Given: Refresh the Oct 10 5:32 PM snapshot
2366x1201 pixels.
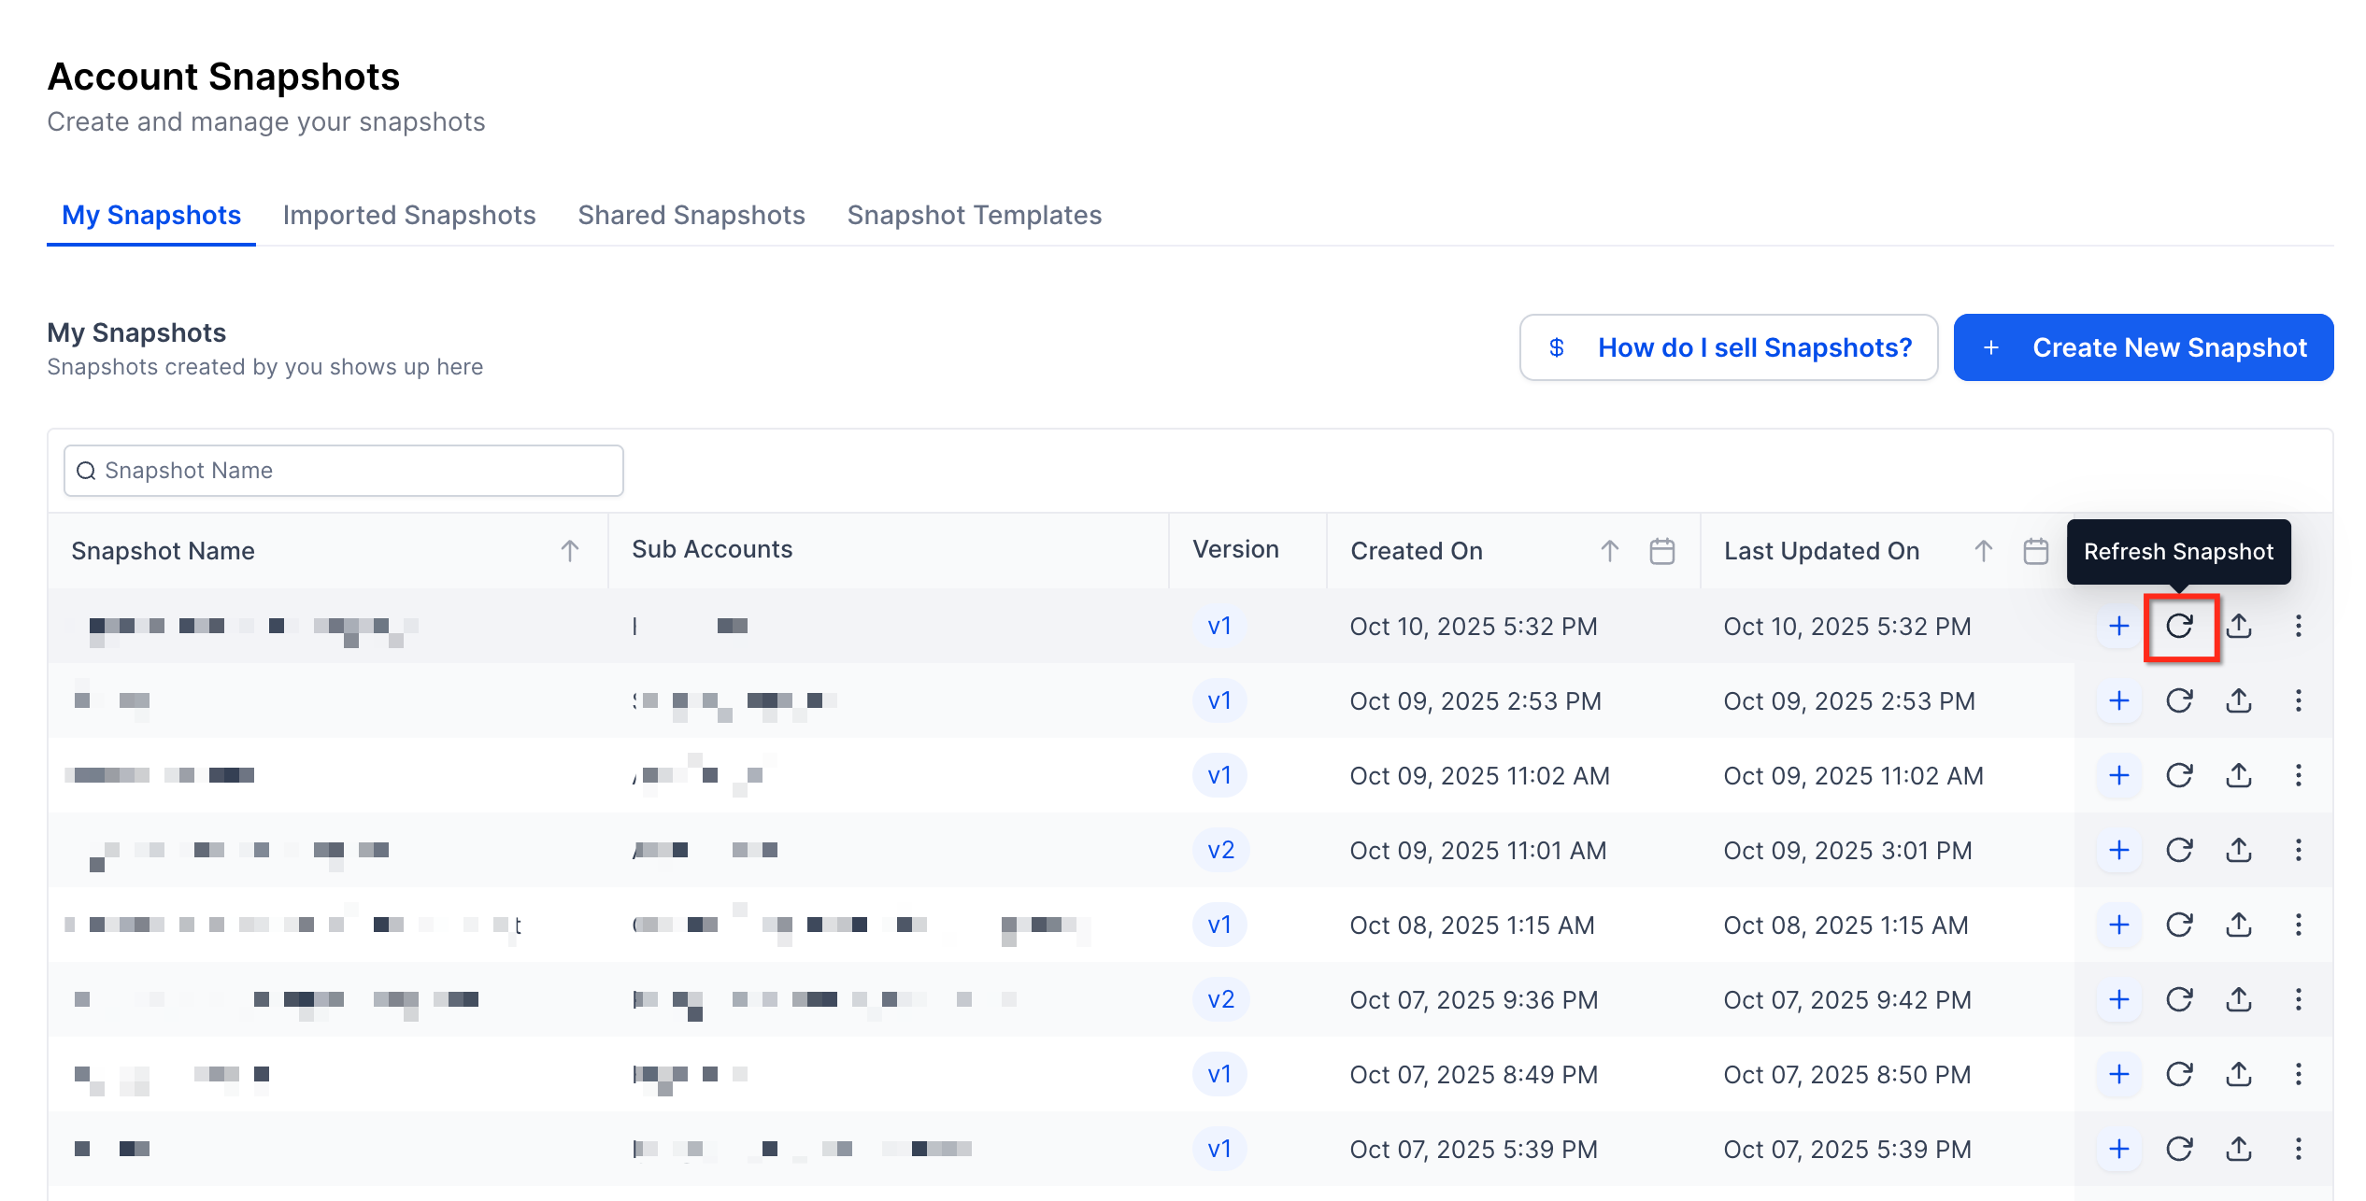Looking at the screenshot, I should click(x=2179, y=626).
